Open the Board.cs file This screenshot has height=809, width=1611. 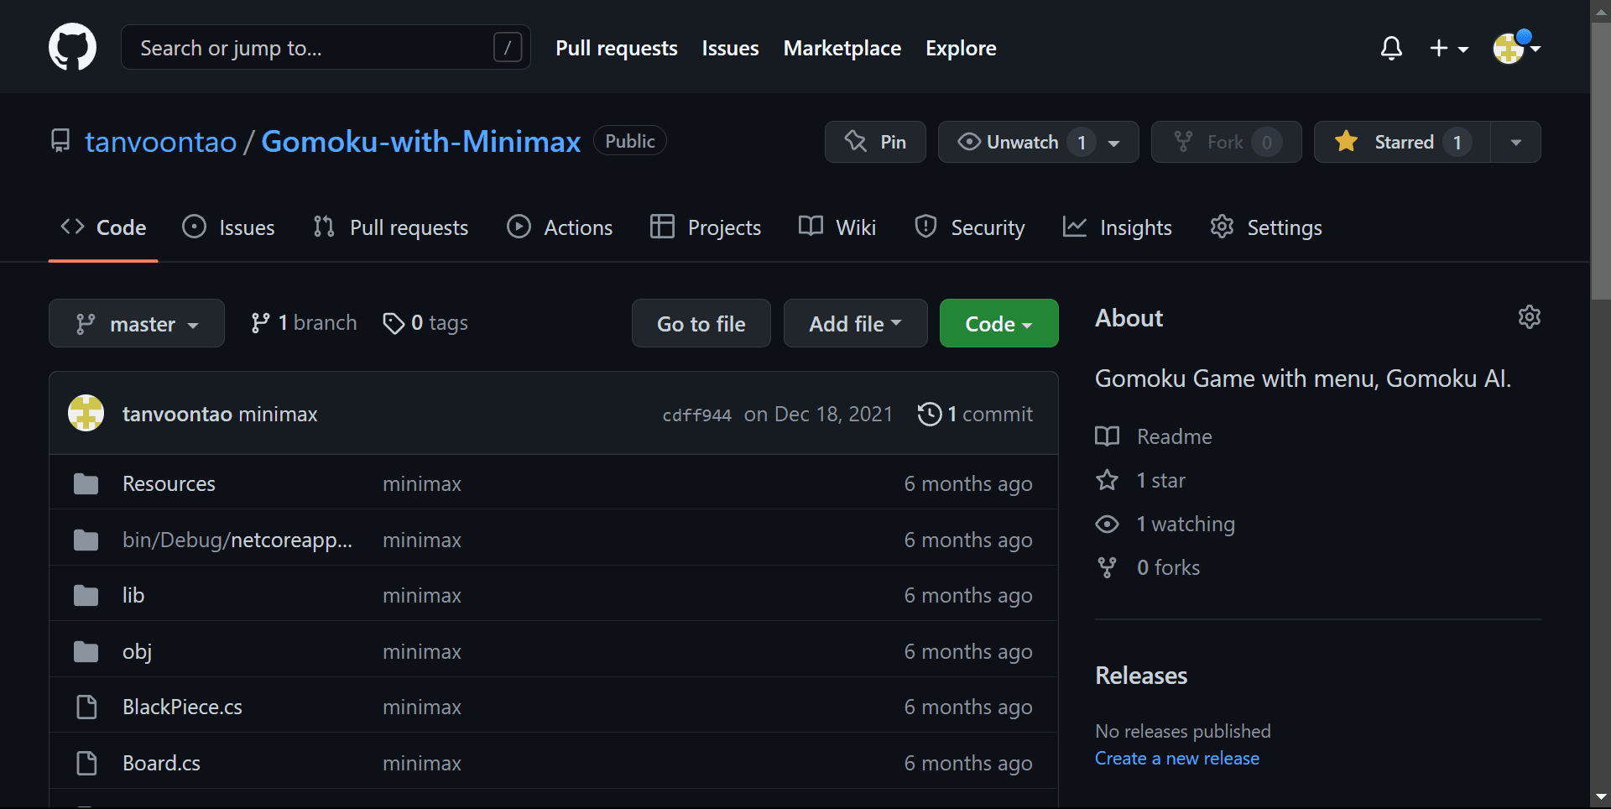161,763
